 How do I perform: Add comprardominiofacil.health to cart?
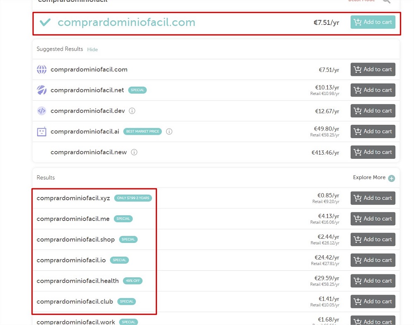click(x=373, y=281)
